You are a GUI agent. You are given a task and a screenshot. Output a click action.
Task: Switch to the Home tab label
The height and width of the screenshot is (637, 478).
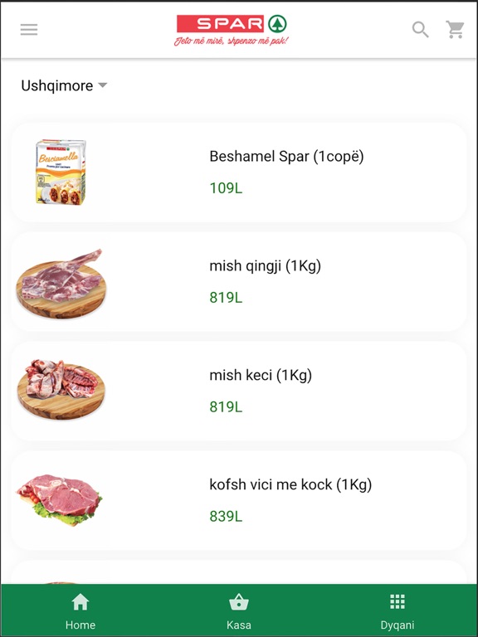(80, 625)
